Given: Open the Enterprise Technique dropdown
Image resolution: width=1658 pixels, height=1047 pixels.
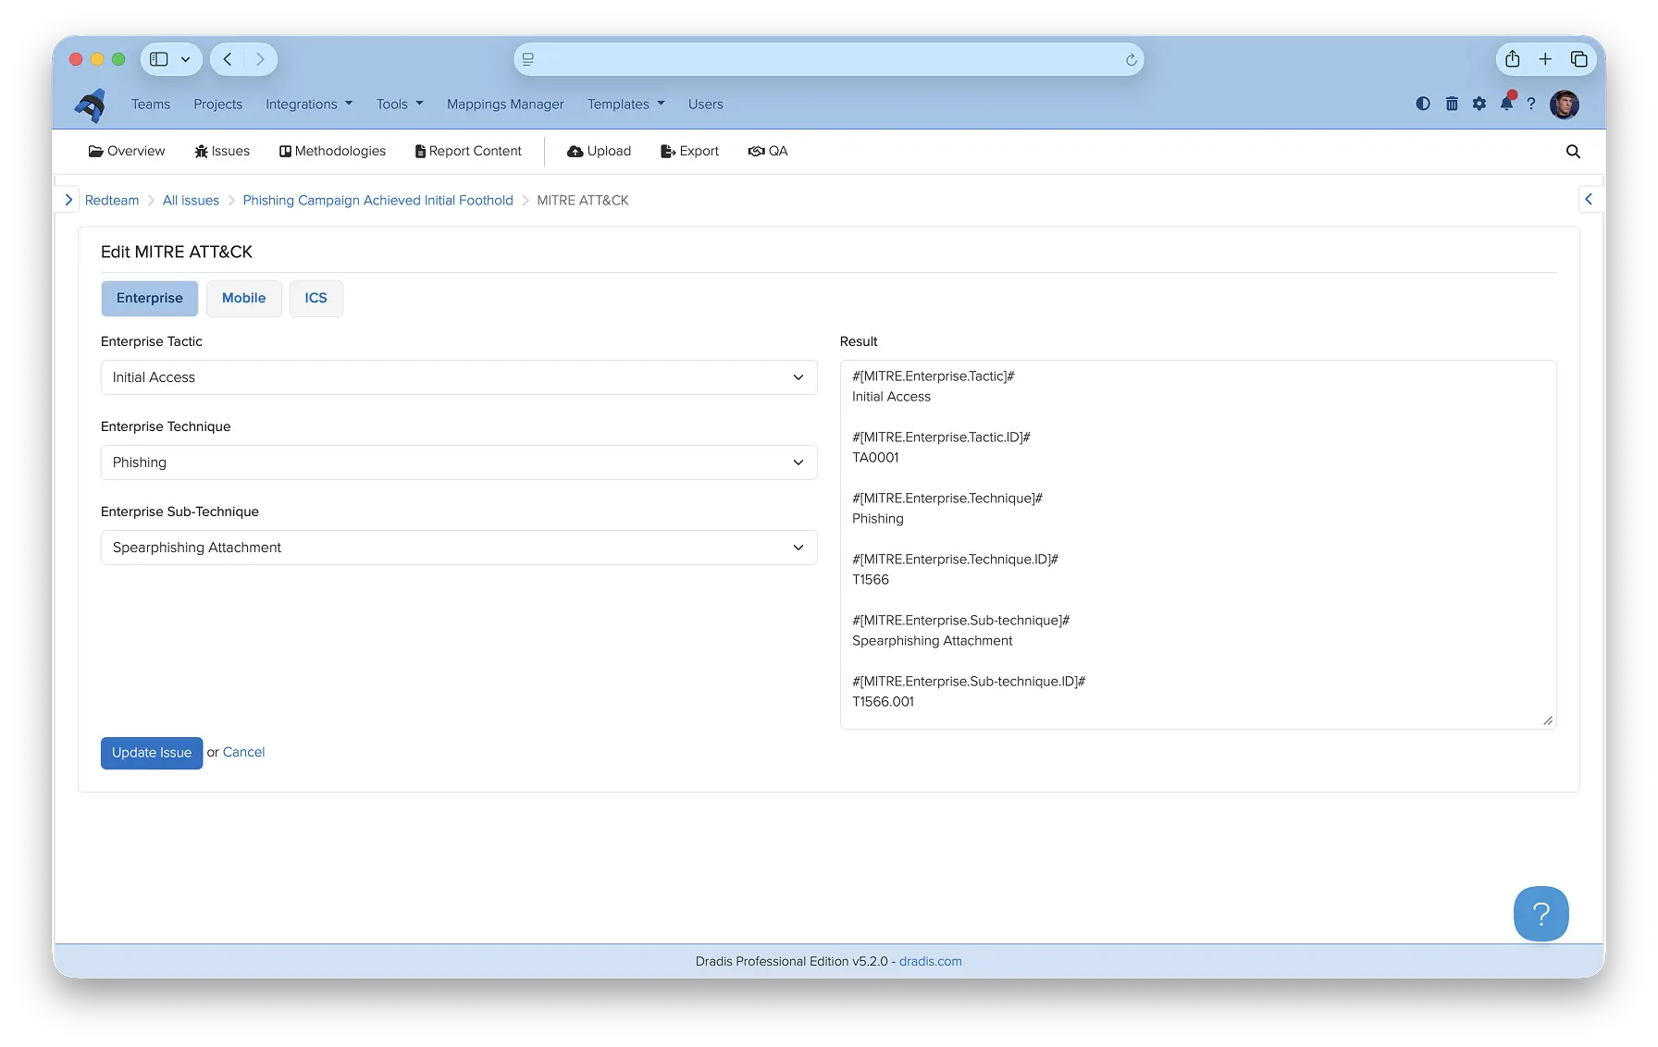Looking at the screenshot, I should point(459,462).
